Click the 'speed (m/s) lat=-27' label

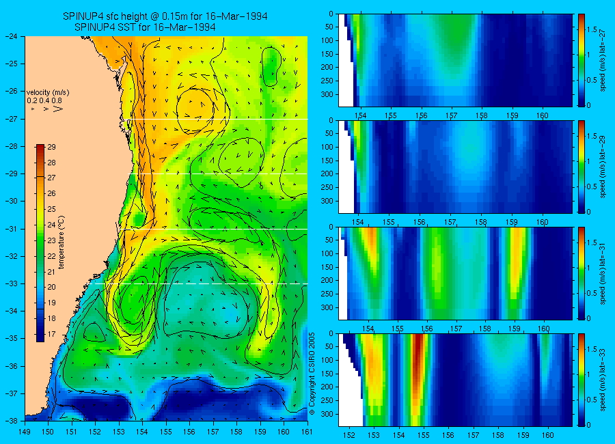click(x=603, y=60)
